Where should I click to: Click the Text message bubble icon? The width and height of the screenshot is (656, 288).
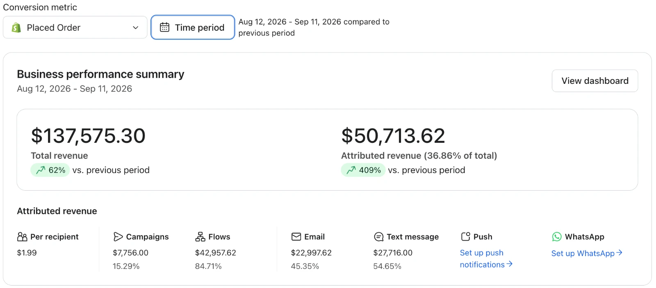coord(378,237)
